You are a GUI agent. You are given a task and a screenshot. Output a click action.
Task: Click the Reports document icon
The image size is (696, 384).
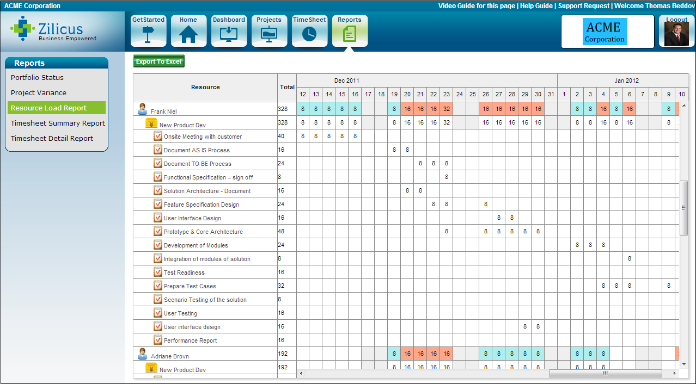(x=350, y=34)
